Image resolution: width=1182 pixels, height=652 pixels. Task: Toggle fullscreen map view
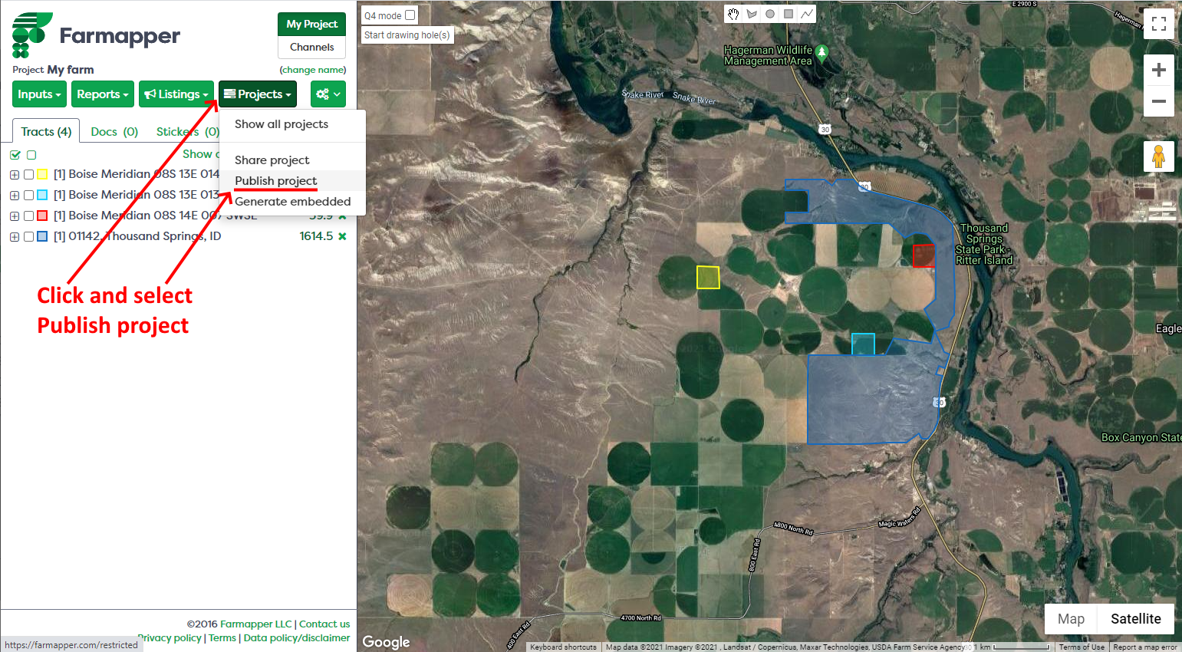(x=1158, y=24)
